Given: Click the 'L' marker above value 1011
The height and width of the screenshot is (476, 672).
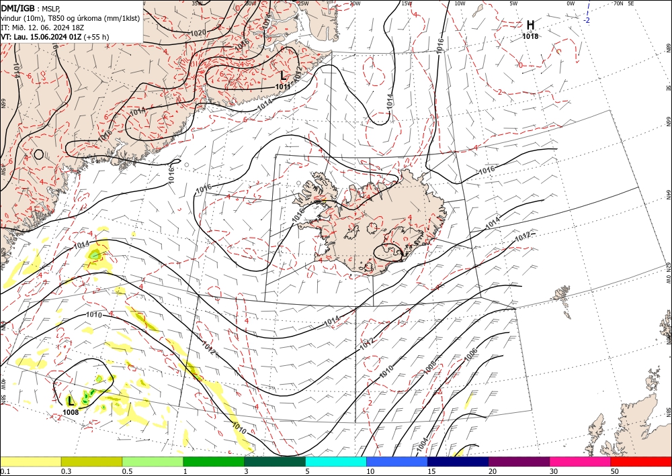Looking at the screenshot, I should click(x=283, y=76).
